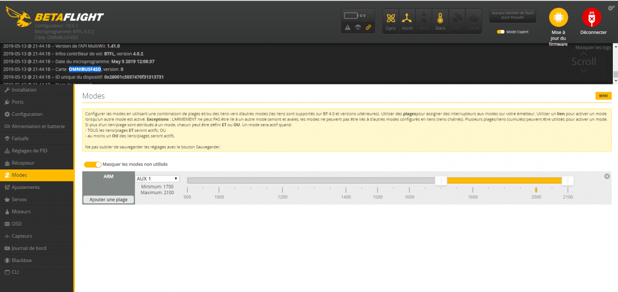Go to the Moteurs tab
Image resolution: width=618 pixels, height=292 pixels.
click(21, 212)
